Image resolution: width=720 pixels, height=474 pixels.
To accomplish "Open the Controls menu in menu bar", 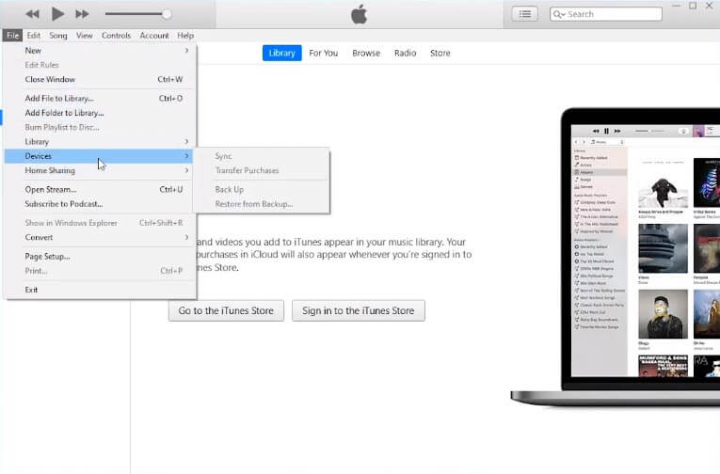I will click(x=116, y=36).
